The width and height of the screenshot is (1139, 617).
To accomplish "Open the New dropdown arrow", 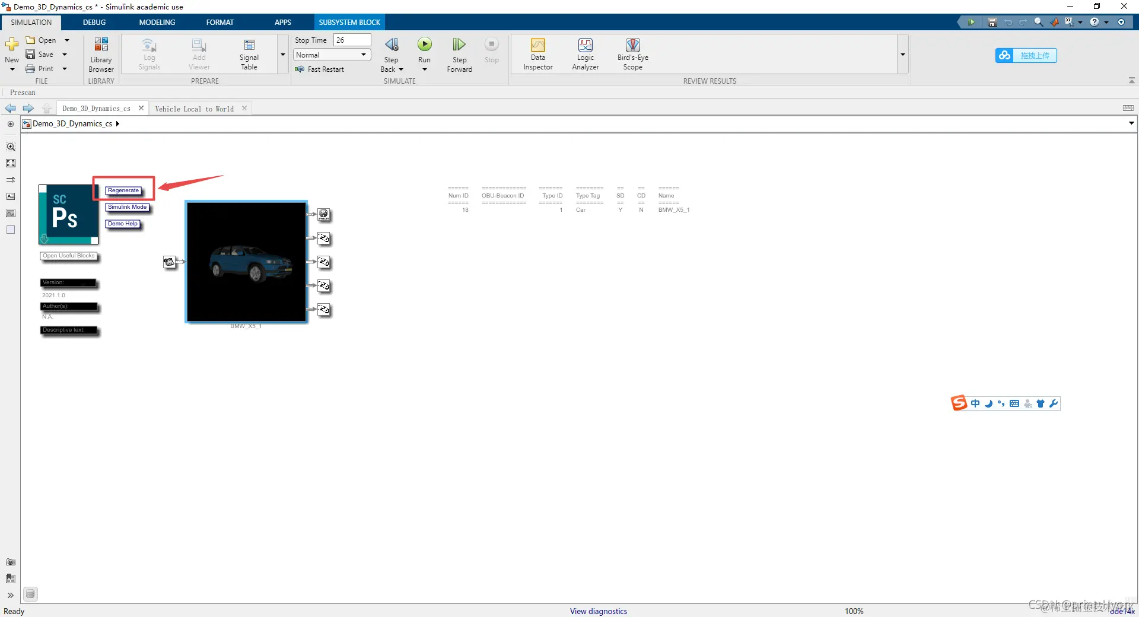I will [x=12, y=69].
